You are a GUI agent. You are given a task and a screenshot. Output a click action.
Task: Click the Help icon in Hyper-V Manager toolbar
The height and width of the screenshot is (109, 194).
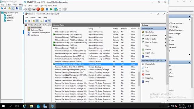[x=17, y=8]
